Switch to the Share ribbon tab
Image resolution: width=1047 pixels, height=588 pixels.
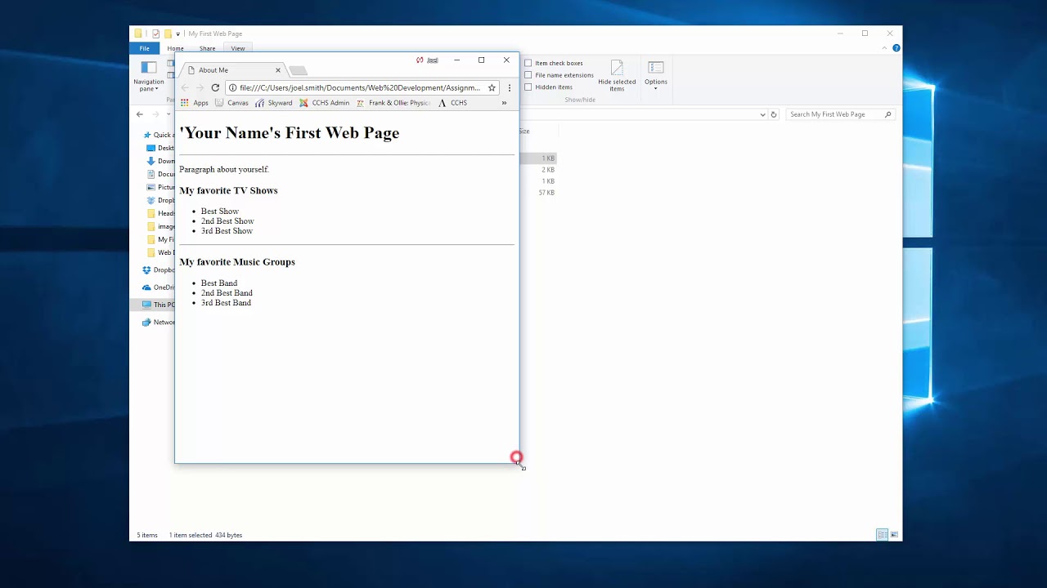pos(207,48)
